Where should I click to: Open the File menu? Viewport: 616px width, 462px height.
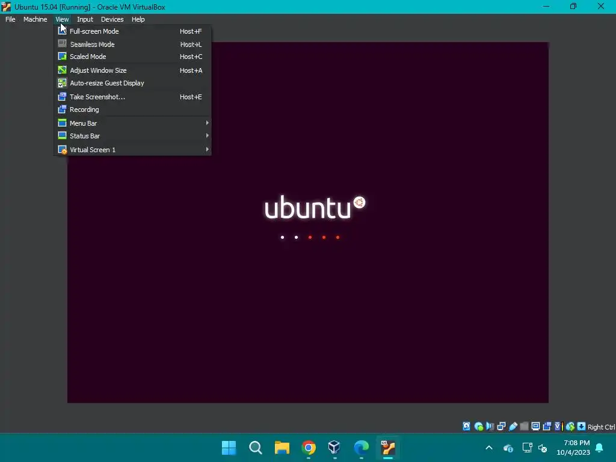pos(10,19)
